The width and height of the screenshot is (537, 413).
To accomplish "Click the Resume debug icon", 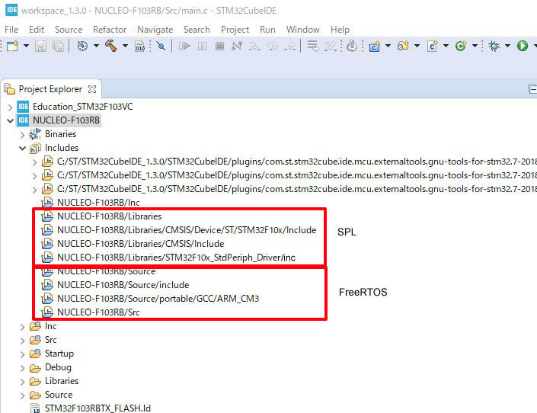I will (184, 46).
